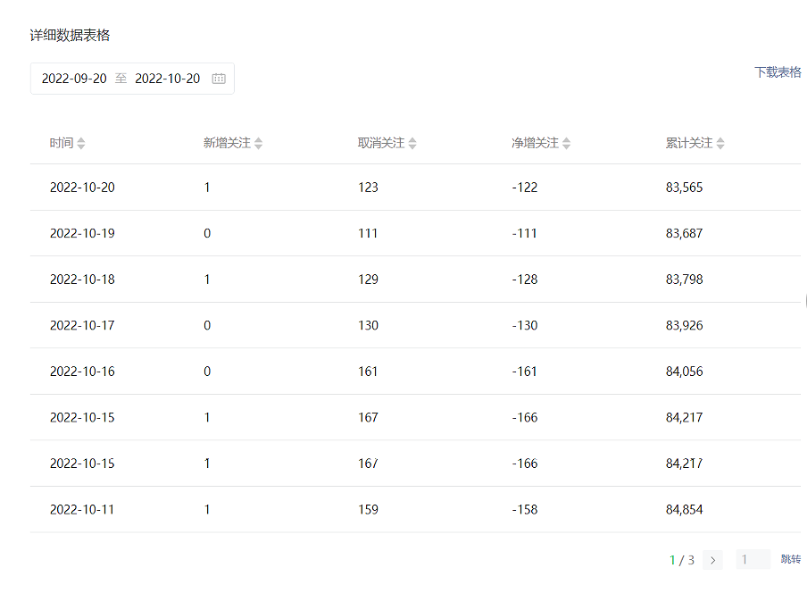Click the 时间 column header

click(62, 143)
